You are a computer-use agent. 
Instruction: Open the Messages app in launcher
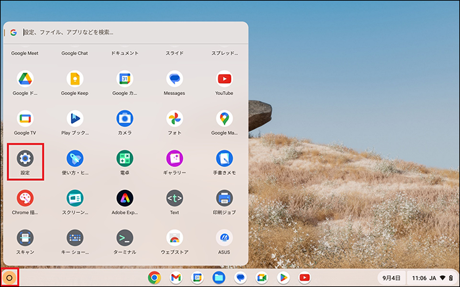(174, 79)
